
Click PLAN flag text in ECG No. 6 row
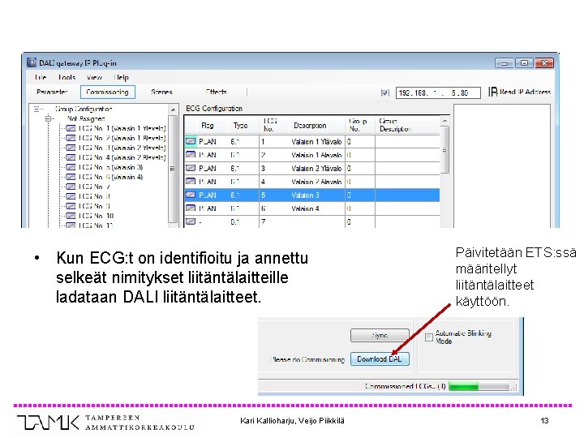208,208
